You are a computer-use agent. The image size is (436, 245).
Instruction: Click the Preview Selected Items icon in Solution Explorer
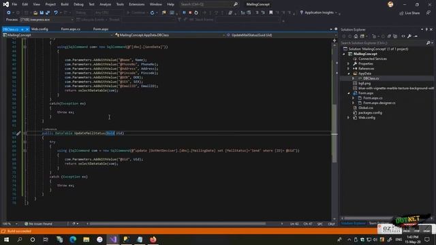tap(416, 36)
